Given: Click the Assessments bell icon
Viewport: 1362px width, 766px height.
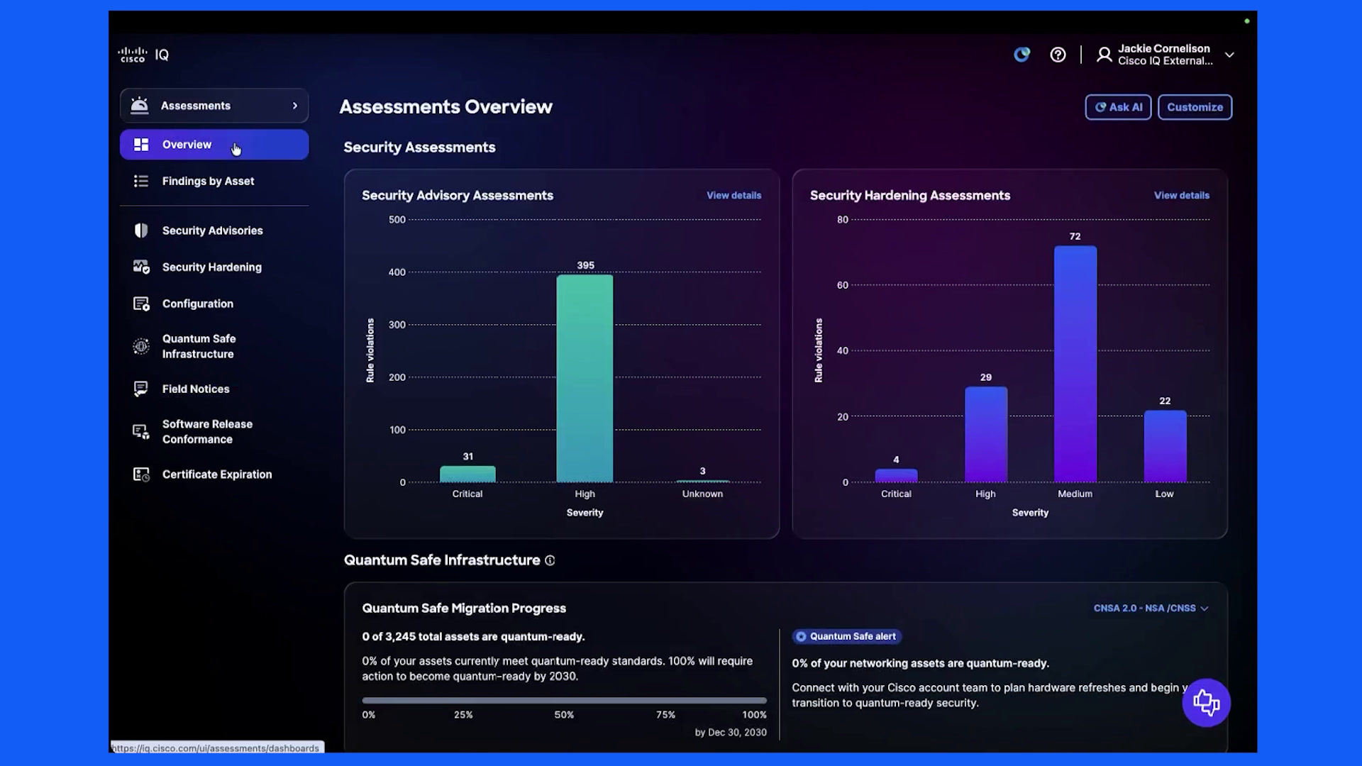Looking at the screenshot, I should 140,106.
